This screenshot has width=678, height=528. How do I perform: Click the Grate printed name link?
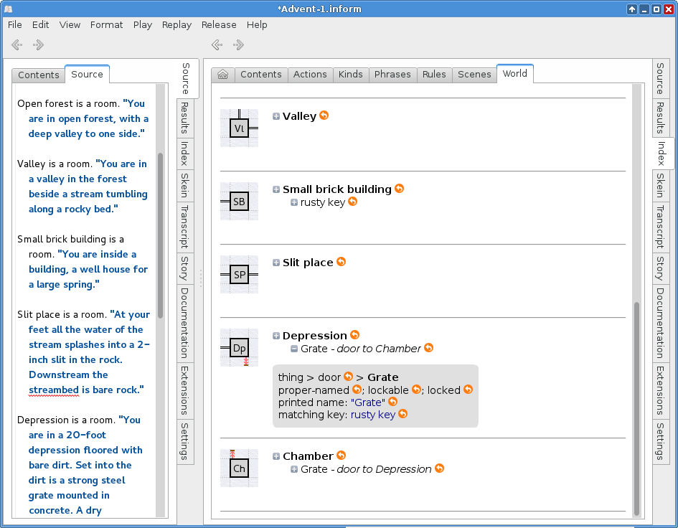point(367,402)
